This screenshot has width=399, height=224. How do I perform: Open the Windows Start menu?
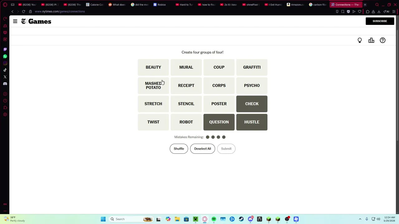click(103, 219)
